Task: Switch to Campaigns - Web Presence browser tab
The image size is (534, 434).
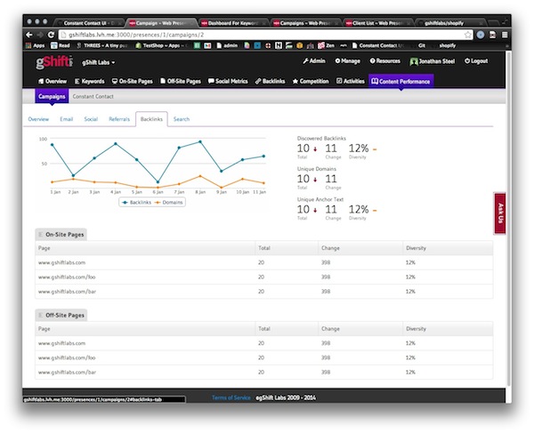Action: coord(305,23)
